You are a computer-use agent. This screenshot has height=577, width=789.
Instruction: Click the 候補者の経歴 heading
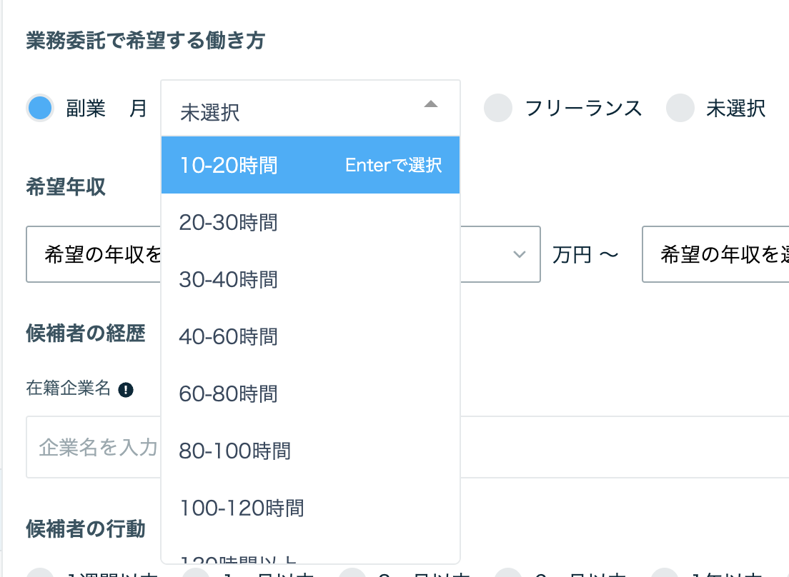pos(86,333)
